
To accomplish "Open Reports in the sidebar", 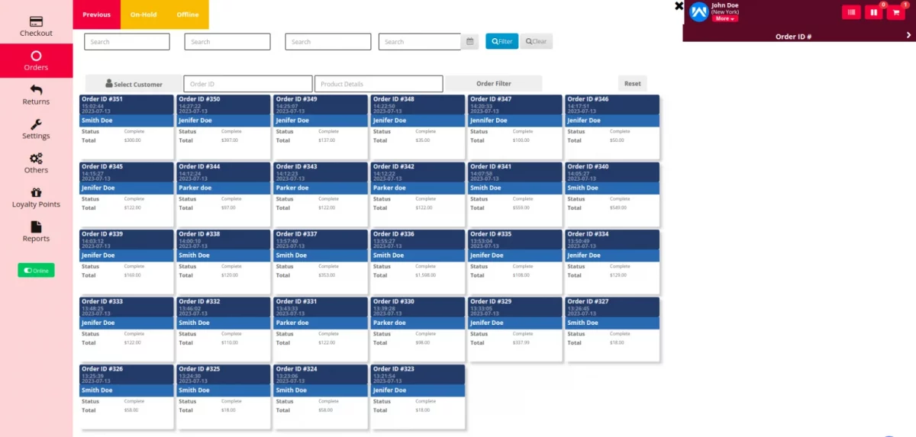I will pos(36,232).
